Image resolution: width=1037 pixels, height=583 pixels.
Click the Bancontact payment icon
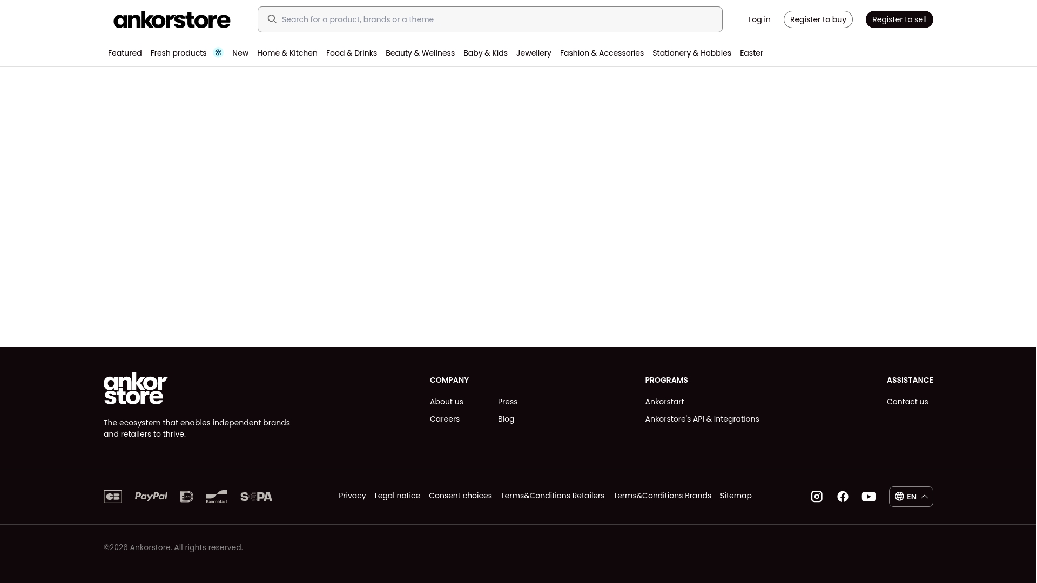click(x=217, y=497)
